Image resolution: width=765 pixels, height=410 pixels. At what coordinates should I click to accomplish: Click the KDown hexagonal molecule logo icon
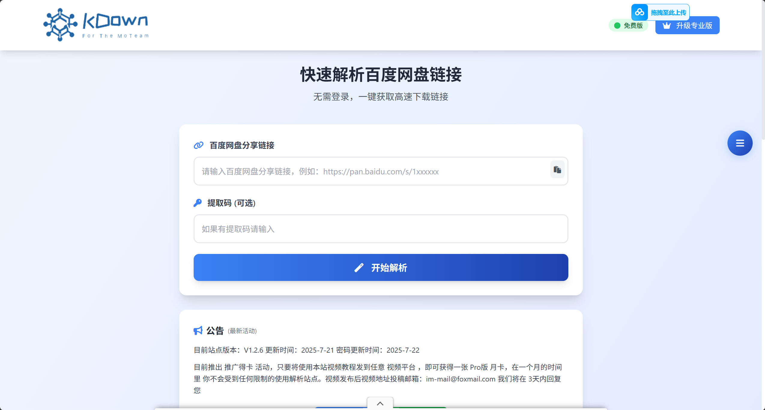[x=60, y=25]
